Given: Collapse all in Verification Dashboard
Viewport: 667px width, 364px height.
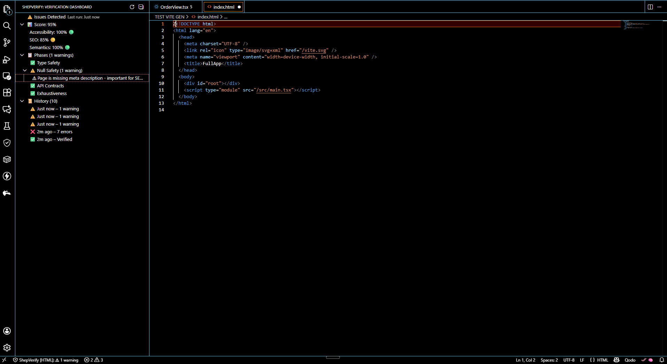Looking at the screenshot, I should (x=141, y=7).
